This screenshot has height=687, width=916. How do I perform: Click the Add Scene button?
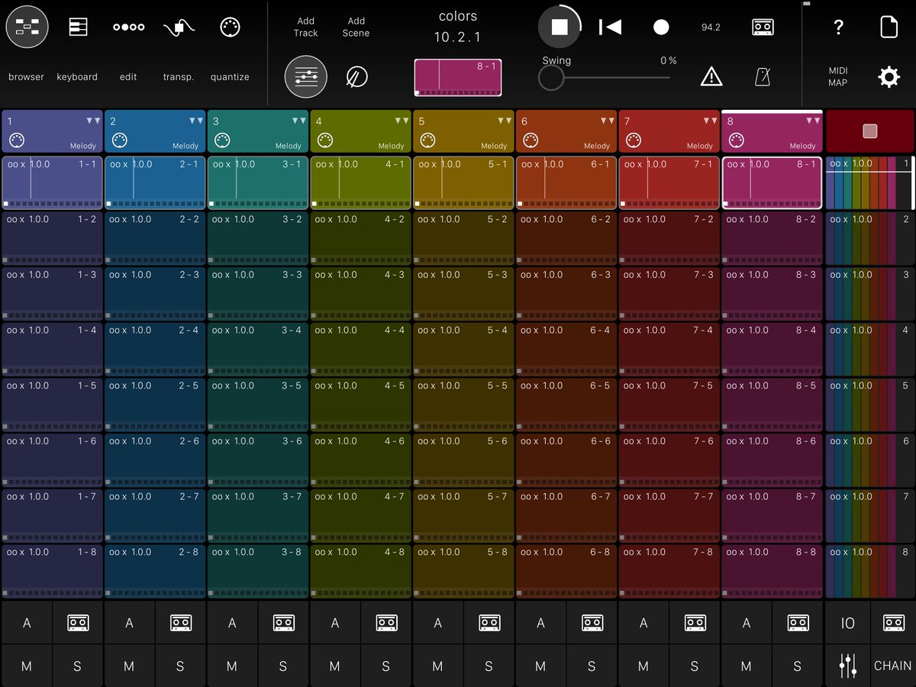(356, 28)
